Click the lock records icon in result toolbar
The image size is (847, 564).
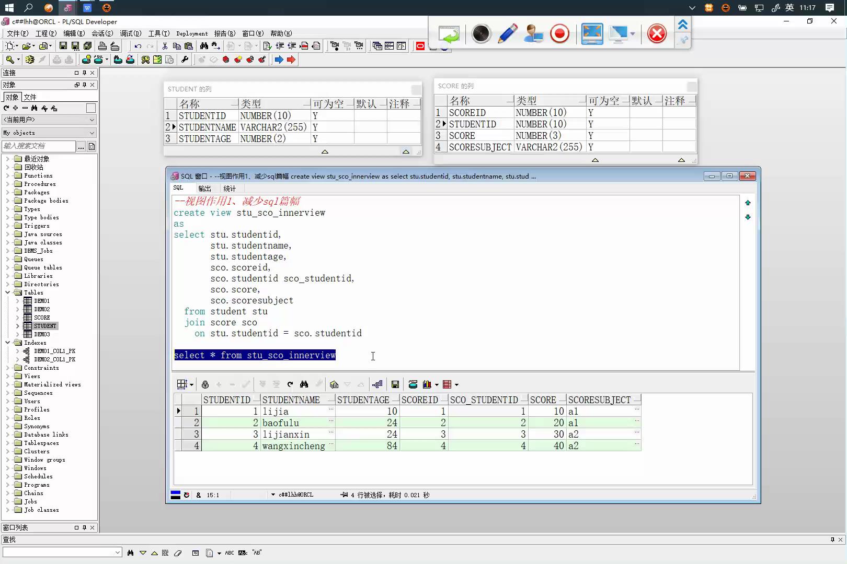(205, 384)
